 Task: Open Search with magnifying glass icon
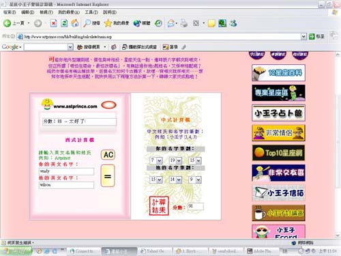(x=91, y=23)
